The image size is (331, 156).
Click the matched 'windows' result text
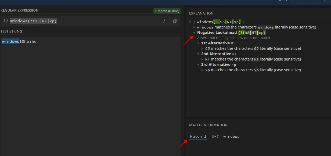point(231,137)
